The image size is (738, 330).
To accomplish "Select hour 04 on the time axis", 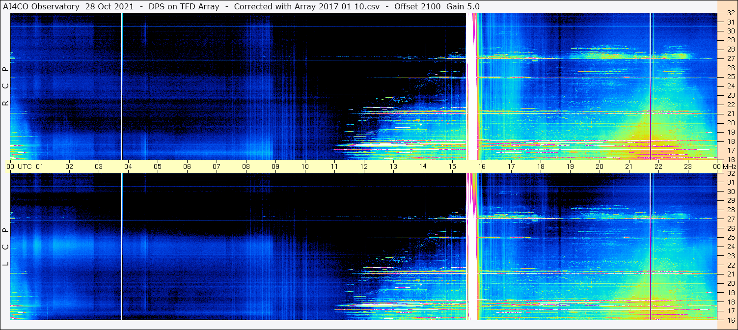I will click(x=128, y=166).
